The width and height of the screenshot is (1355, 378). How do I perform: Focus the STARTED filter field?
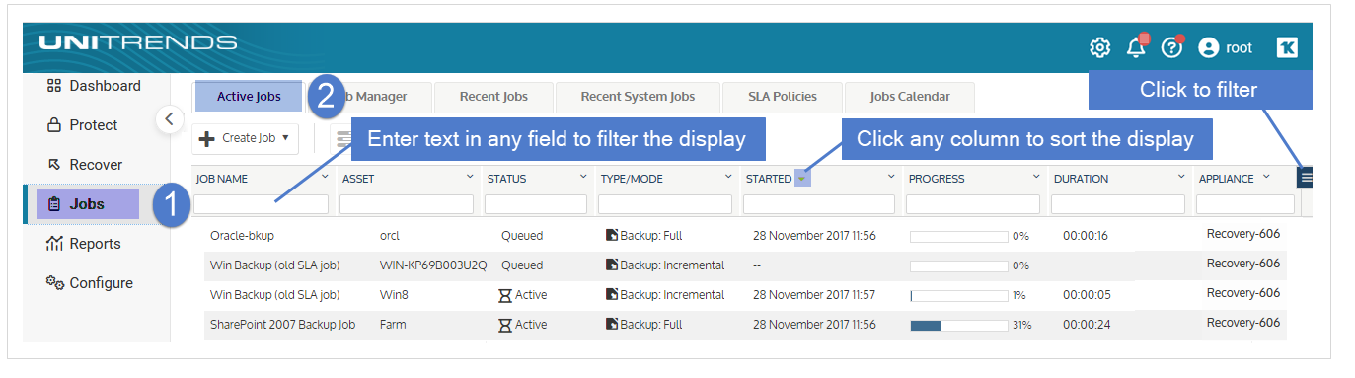click(818, 204)
